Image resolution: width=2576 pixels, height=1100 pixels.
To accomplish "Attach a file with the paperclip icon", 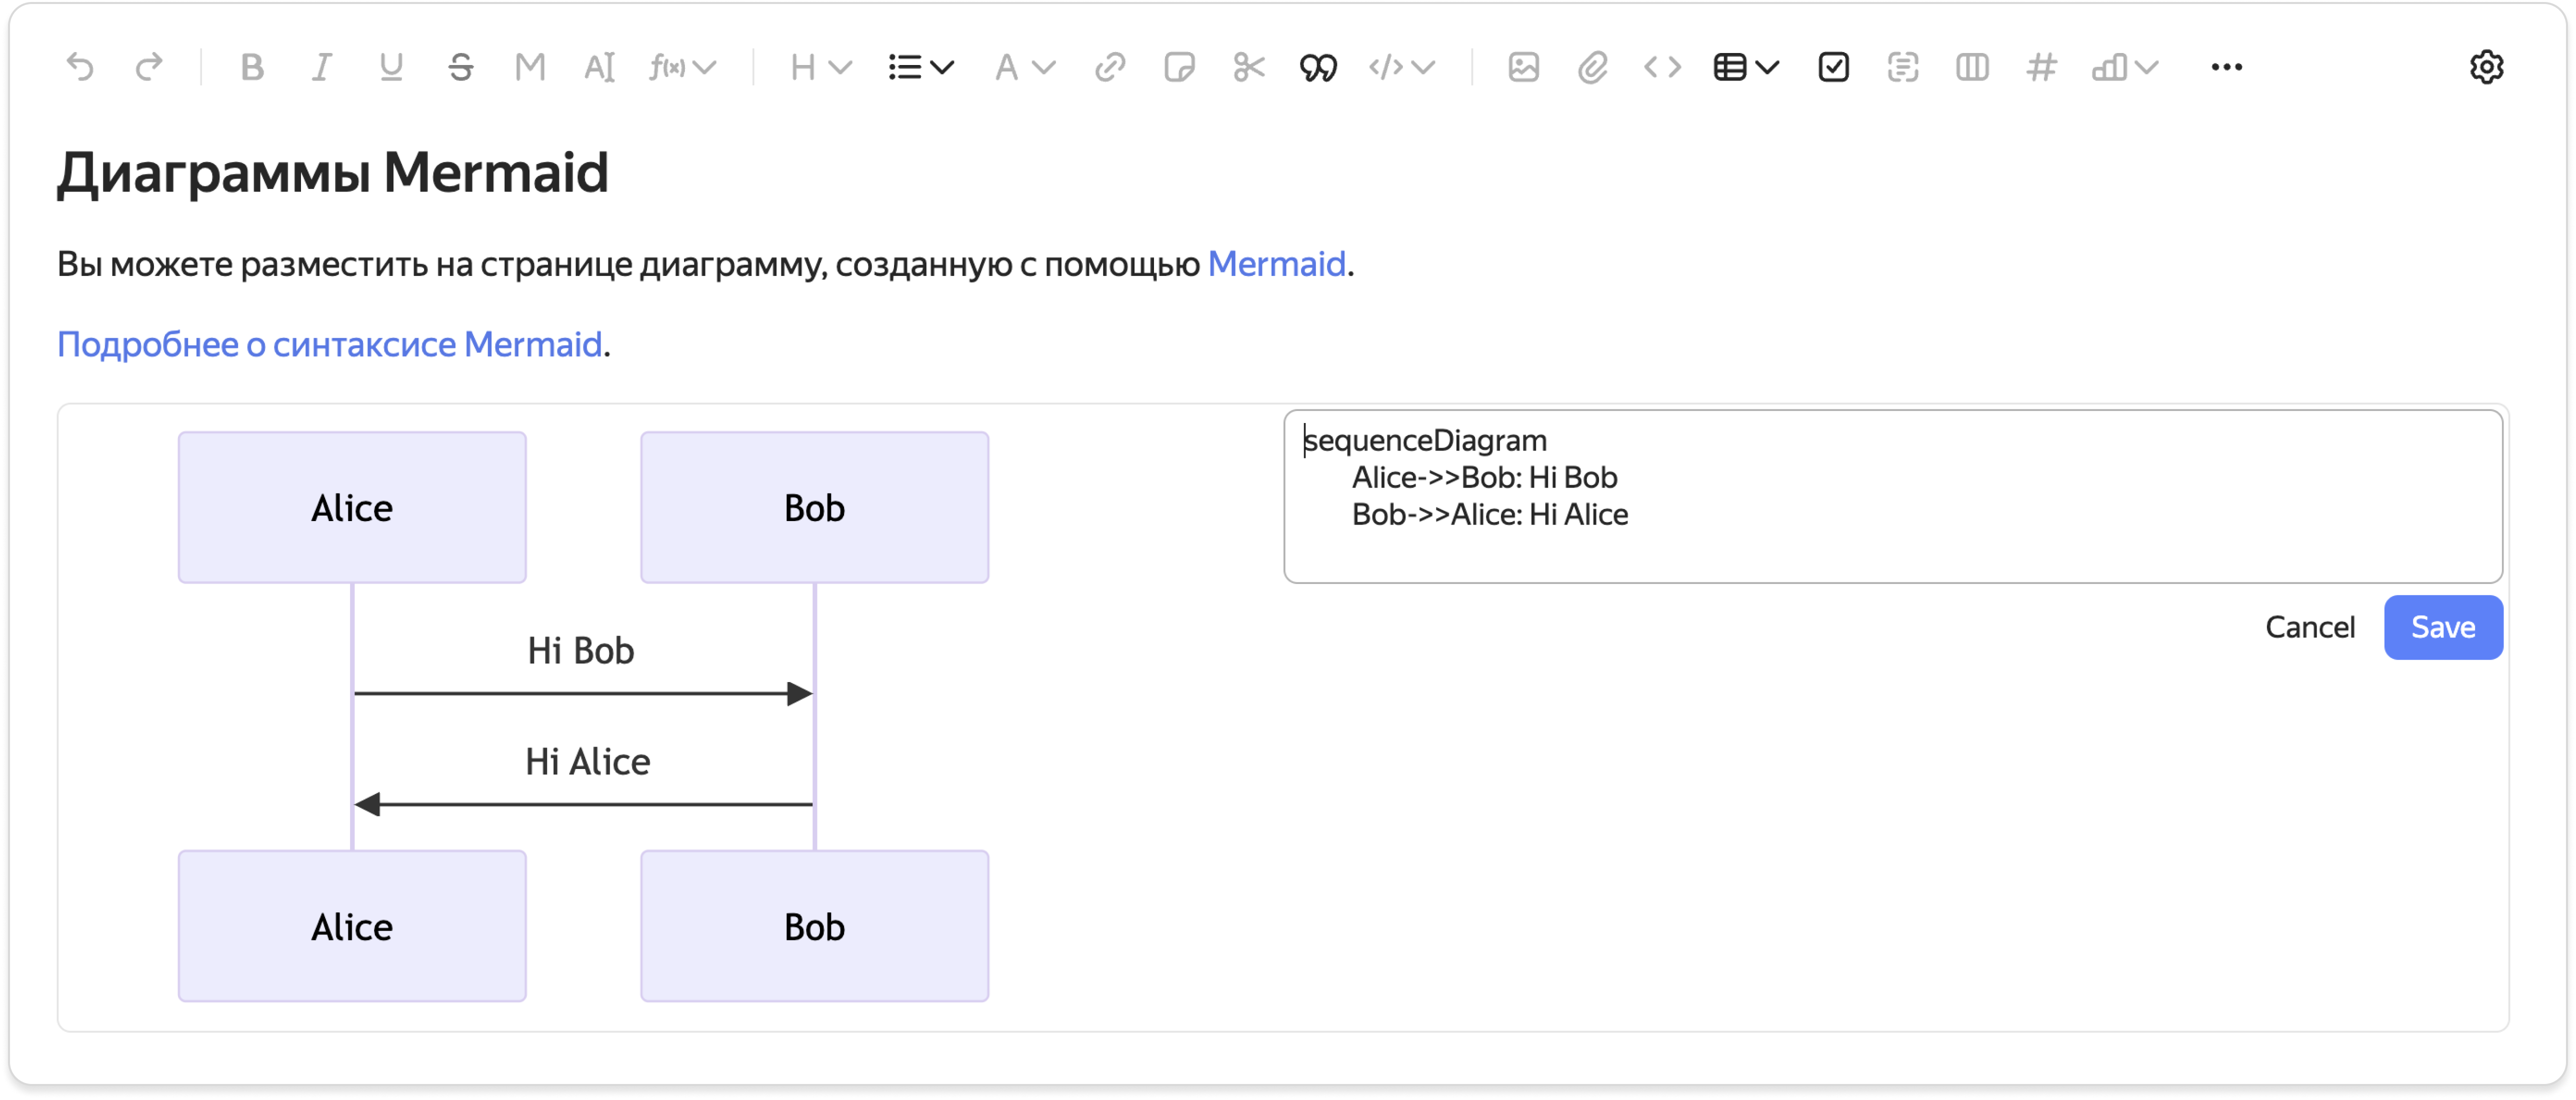I will click(x=1592, y=67).
